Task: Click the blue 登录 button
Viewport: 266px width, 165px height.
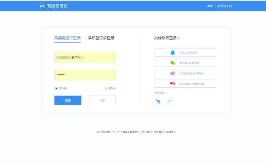Action: coord(68,101)
